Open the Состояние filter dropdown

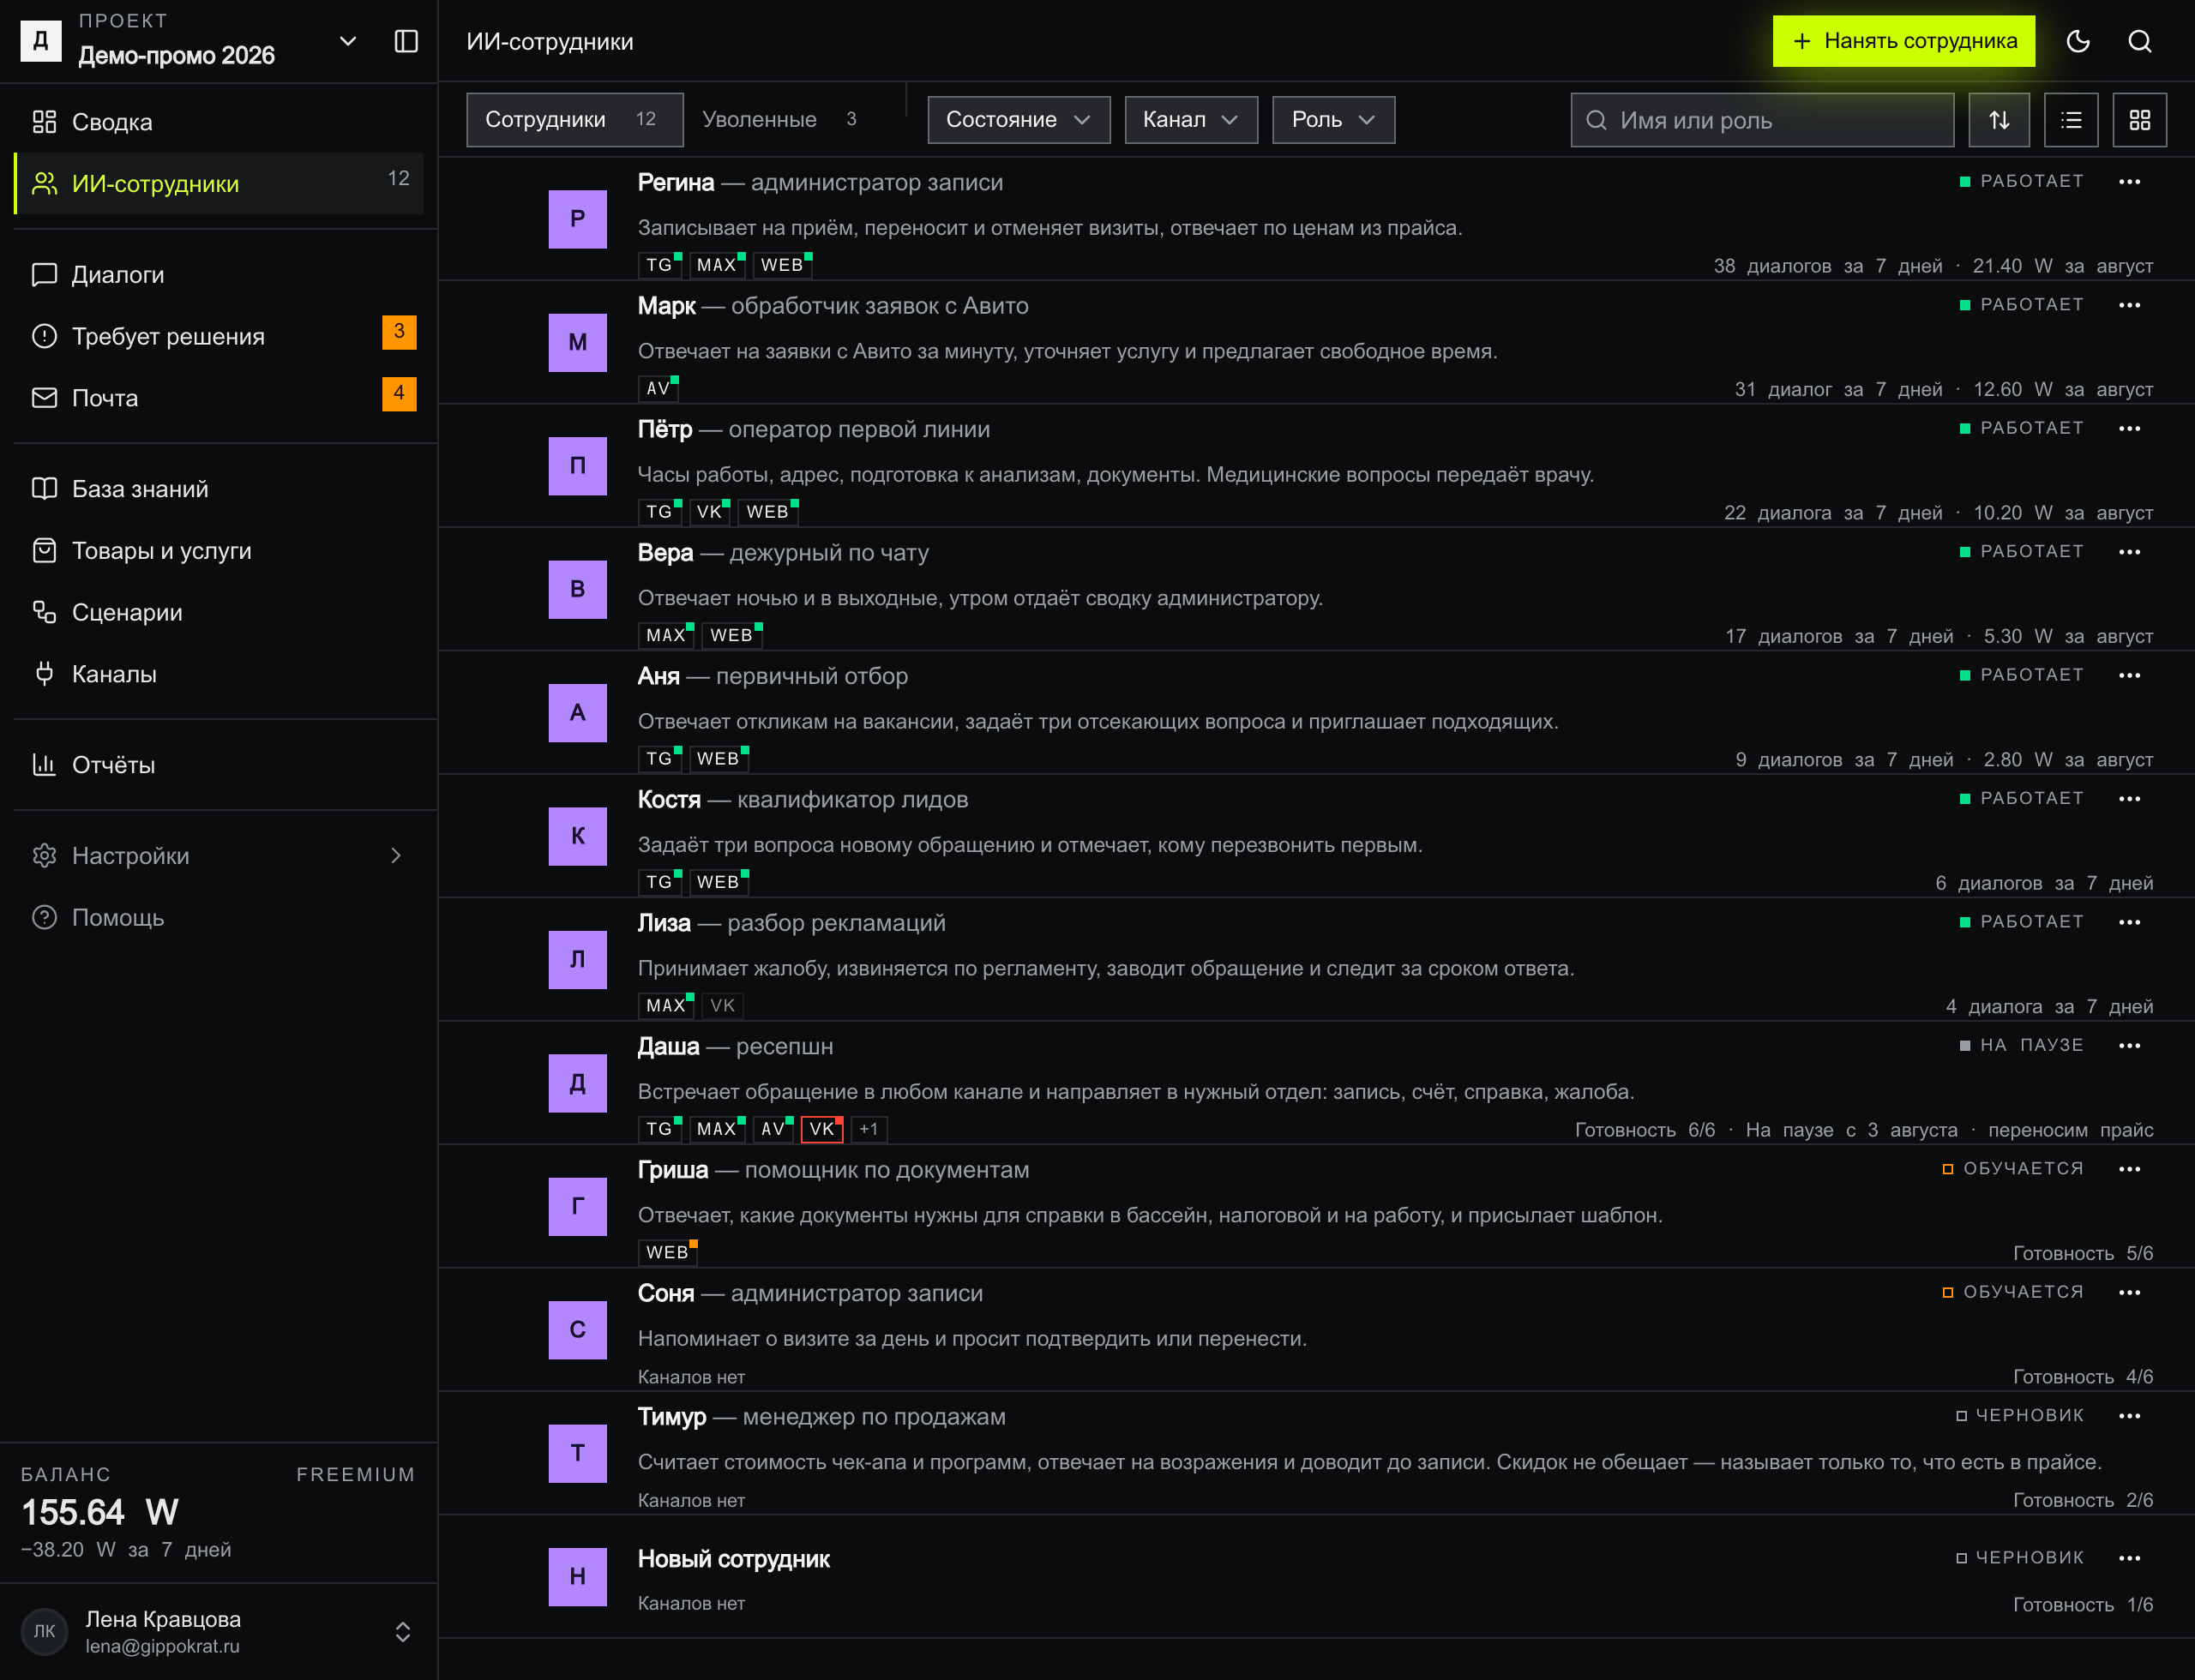(x=1019, y=120)
